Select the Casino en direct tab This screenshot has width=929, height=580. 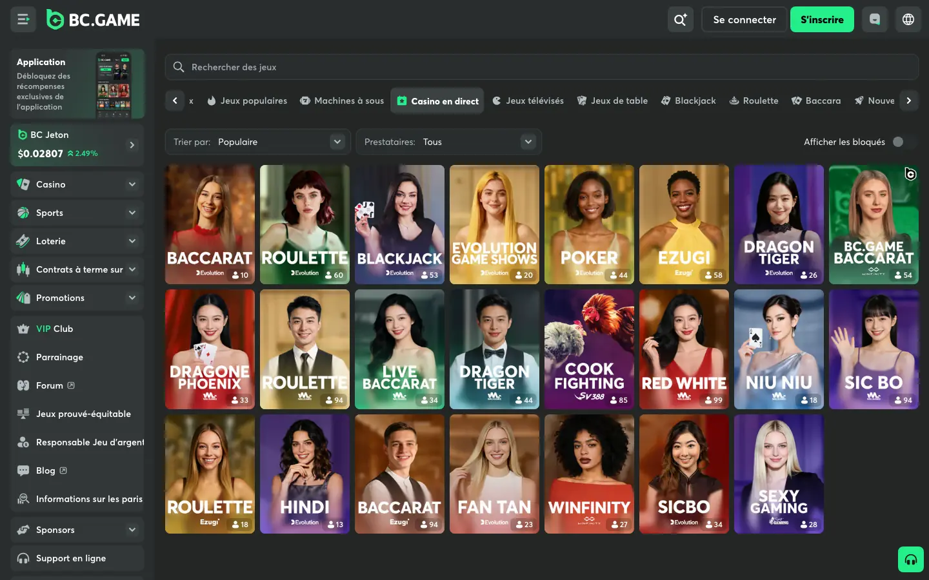click(x=437, y=101)
